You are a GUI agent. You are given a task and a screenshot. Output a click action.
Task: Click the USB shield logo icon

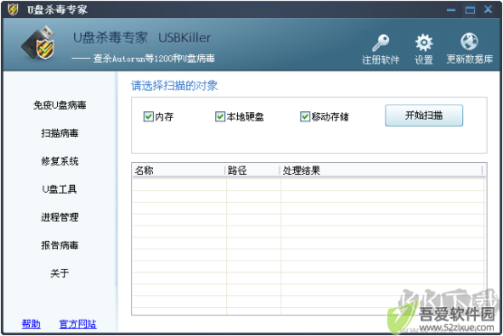[38, 43]
